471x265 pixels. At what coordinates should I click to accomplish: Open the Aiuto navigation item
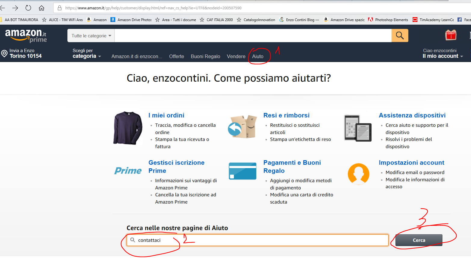[x=258, y=56]
